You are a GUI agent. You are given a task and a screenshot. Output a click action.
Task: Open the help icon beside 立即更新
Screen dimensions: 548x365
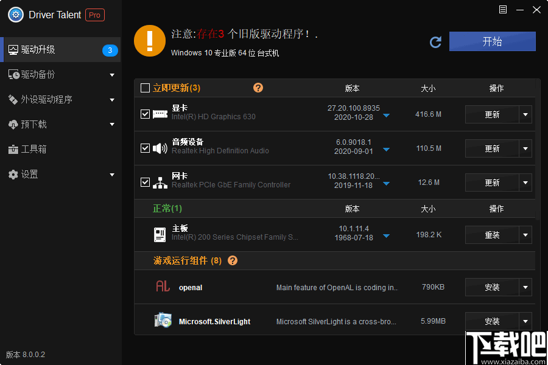pyautogui.click(x=258, y=87)
